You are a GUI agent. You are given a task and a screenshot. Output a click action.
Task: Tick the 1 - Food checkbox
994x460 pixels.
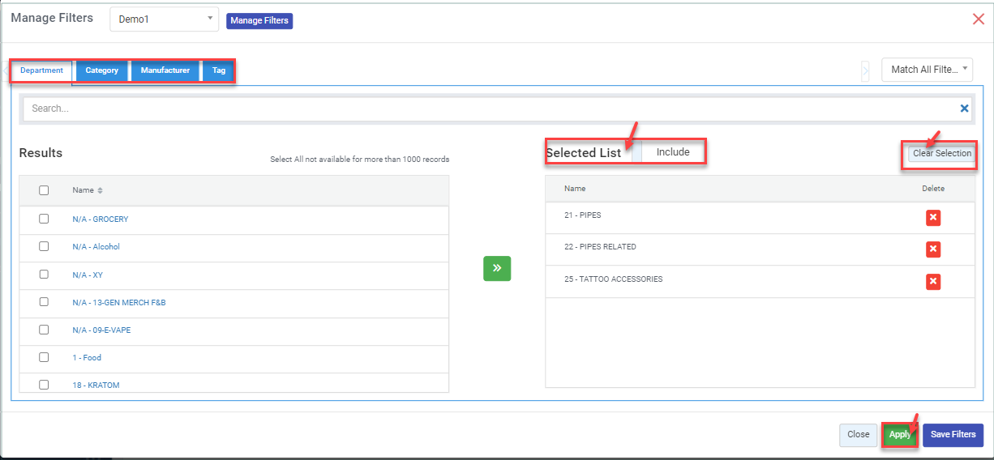click(x=44, y=357)
